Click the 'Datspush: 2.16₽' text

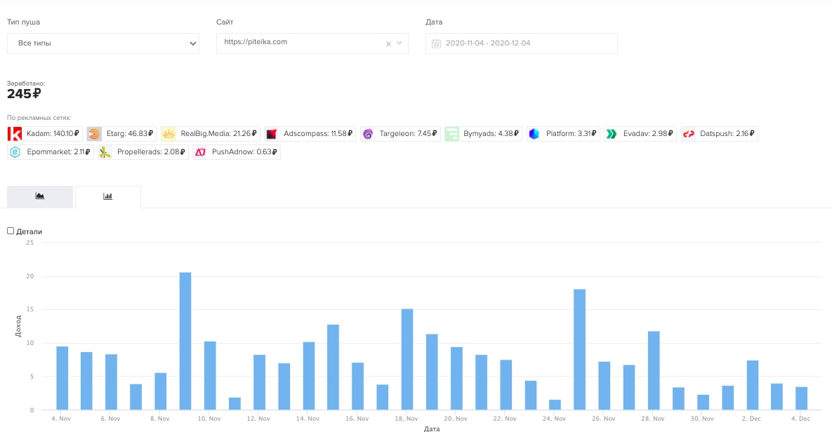(727, 133)
